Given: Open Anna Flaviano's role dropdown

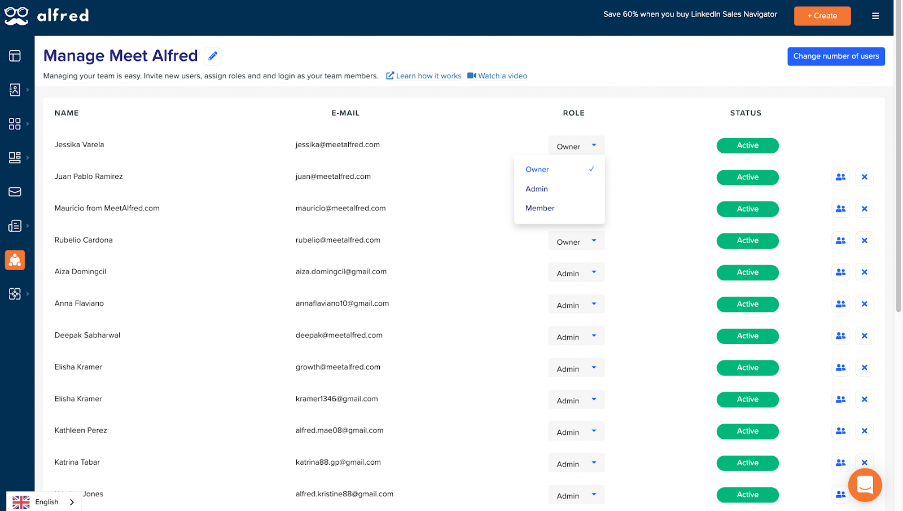Looking at the screenshot, I should 576,304.
